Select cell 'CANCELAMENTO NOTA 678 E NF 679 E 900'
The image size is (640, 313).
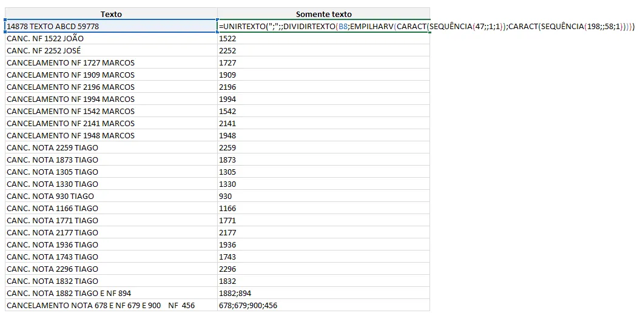point(111,305)
